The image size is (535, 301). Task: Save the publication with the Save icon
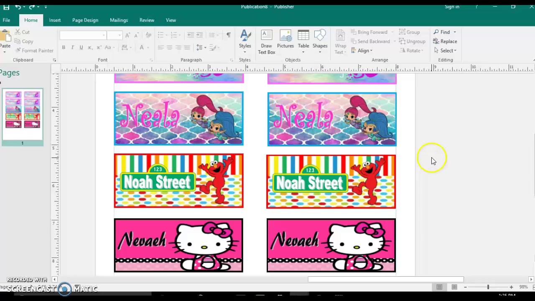coord(6,7)
